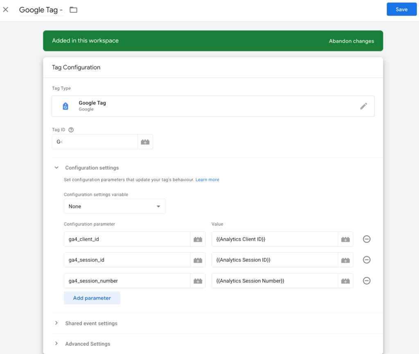Click Abandon changes in the green banner
The width and height of the screenshot is (419, 354).
click(351, 41)
